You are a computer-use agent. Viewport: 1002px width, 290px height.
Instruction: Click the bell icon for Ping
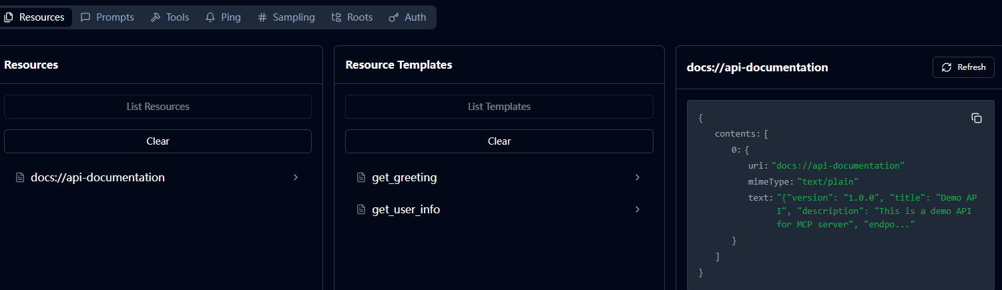click(x=210, y=17)
